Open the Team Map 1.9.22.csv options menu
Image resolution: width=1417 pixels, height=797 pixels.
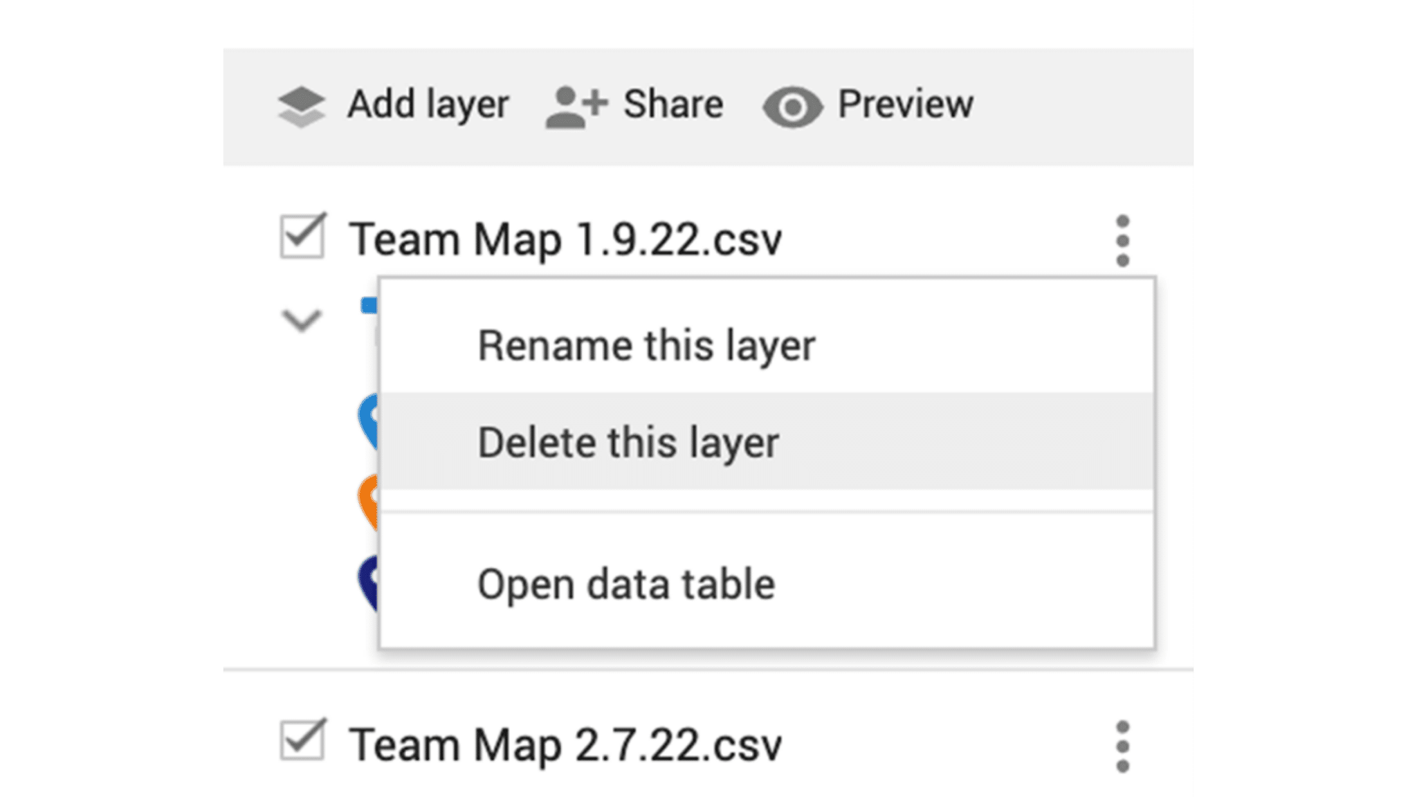pyautogui.click(x=1122, y=239)
